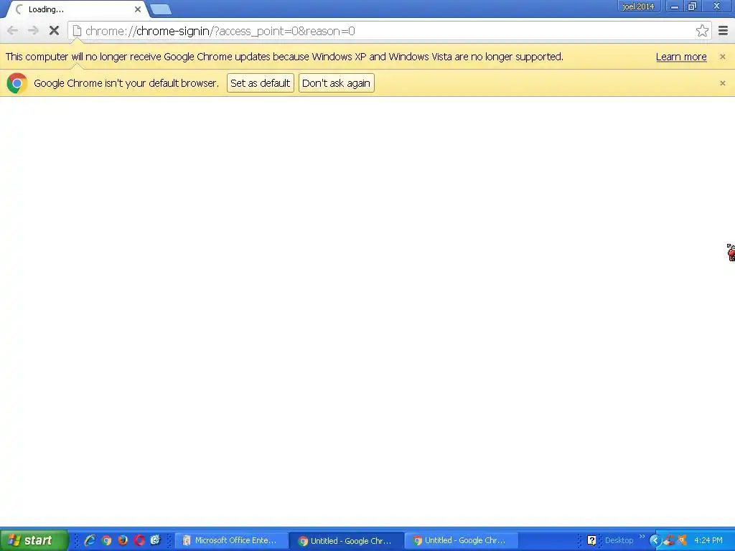Click the stop loading X button
This screenshot has height=551, width=735.
pos(54,31)
